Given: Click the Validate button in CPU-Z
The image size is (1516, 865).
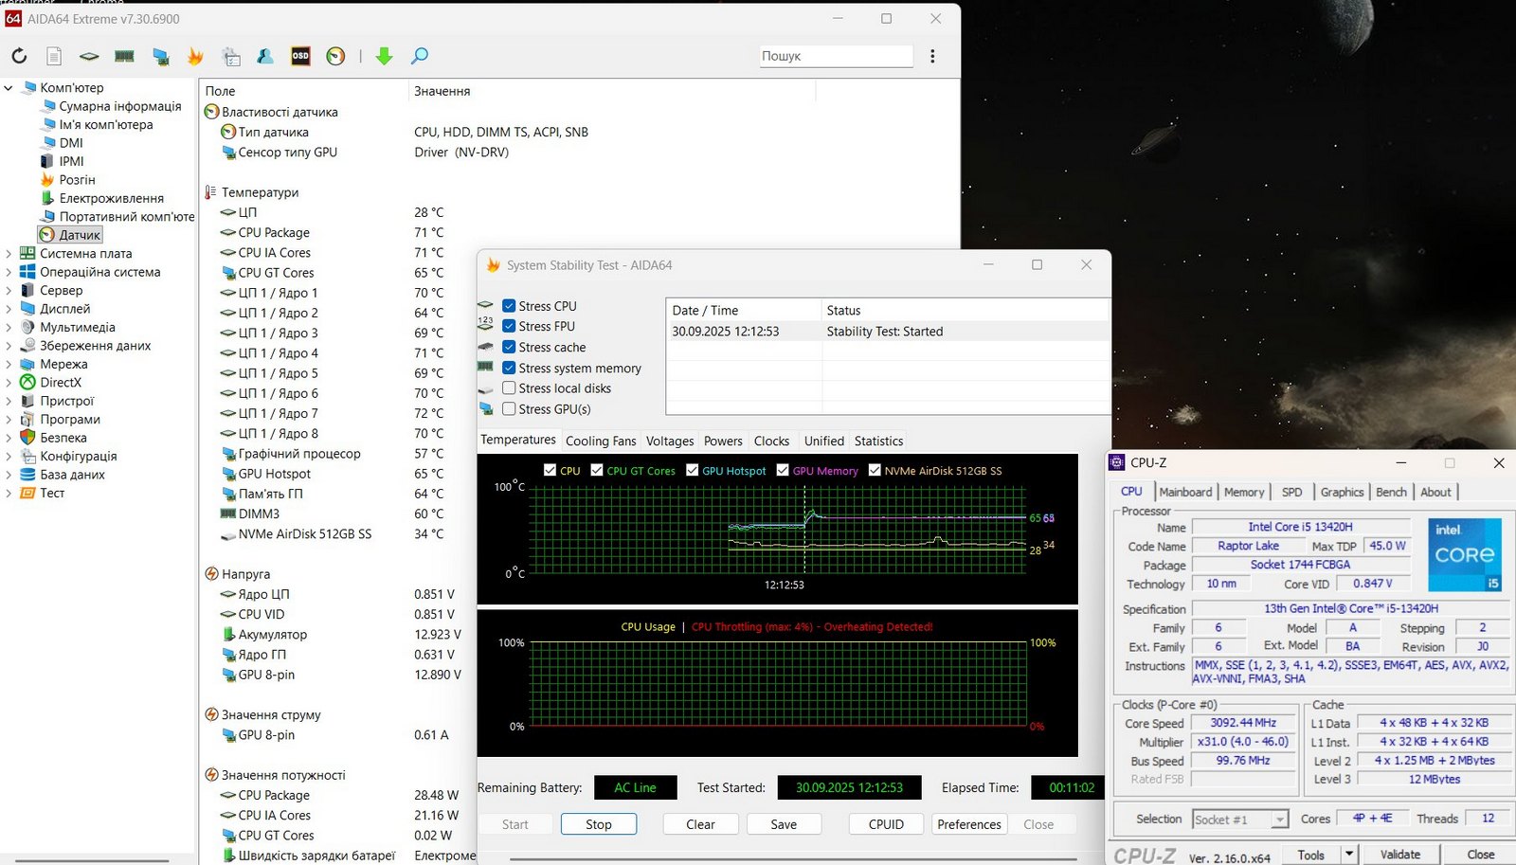Looking at the screenshot, I should click(1399, 855).
